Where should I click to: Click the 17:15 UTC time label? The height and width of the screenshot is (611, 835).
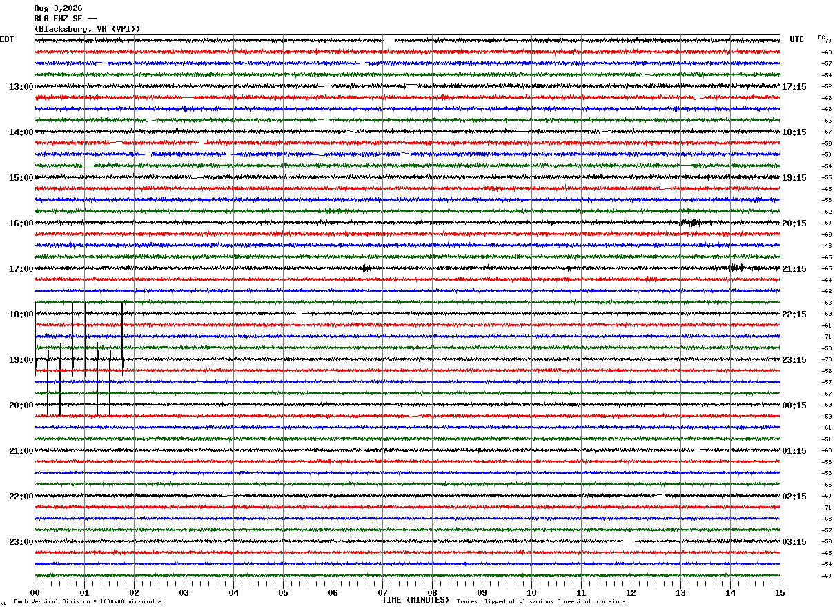click(x=794, y=87)
